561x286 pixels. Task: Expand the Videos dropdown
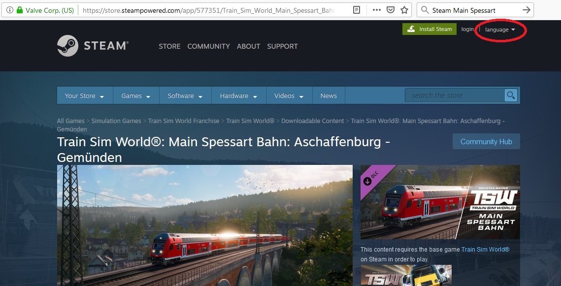tap(289, 95)
